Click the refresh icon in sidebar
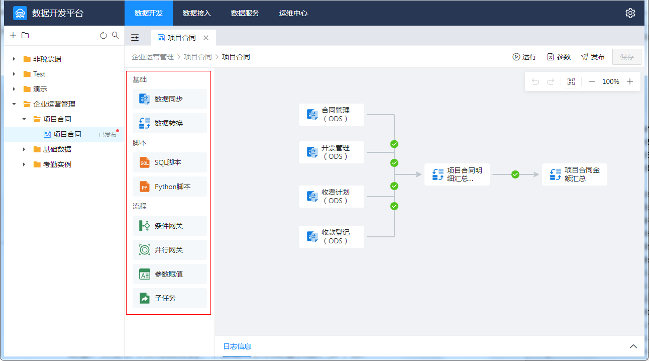 [103, 35]
